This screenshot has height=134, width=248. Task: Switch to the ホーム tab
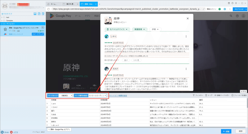point(54,4)
